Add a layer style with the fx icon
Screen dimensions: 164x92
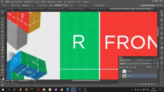point(139,84)
